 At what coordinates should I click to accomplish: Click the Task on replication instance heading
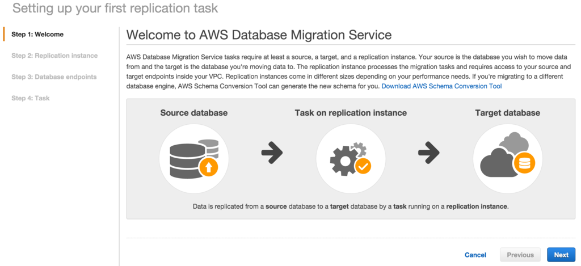(x=351, y=113)
